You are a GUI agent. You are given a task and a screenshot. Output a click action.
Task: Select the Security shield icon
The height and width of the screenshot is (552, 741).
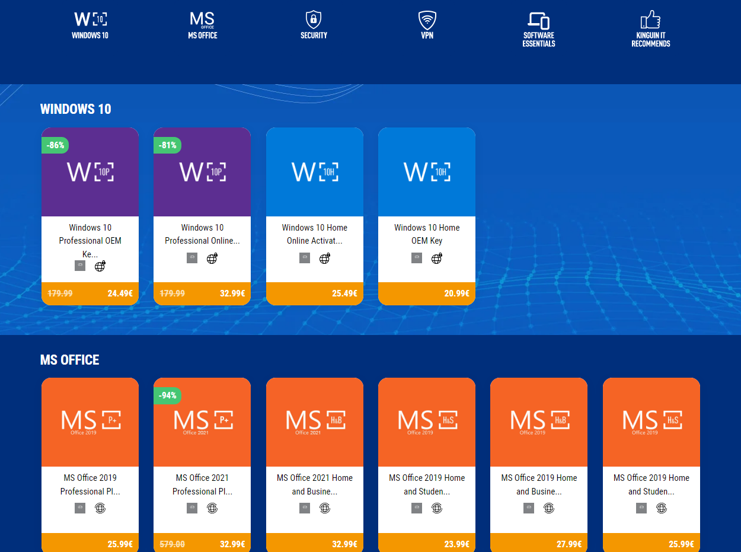pyautogui.click(x=314, y=20)
